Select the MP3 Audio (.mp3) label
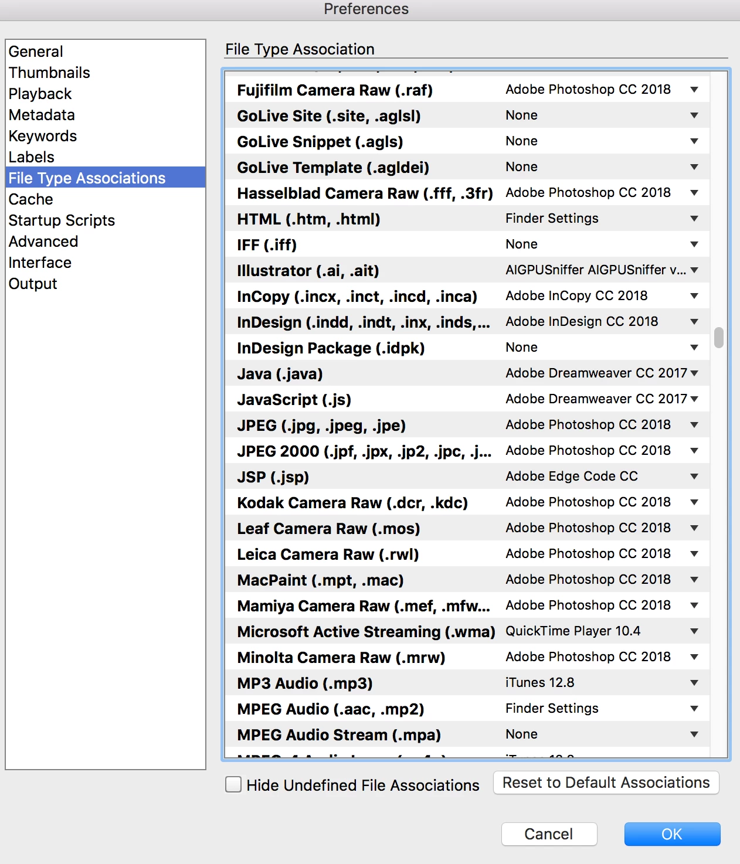740x864 pixels. point(305,683)
